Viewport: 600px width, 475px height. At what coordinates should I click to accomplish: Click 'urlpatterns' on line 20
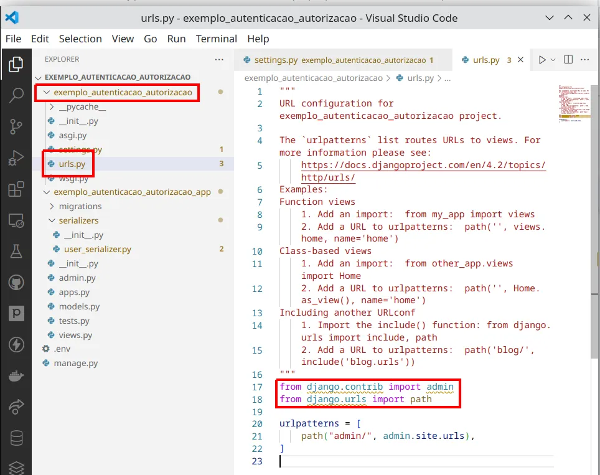click(x=309, y=423)
